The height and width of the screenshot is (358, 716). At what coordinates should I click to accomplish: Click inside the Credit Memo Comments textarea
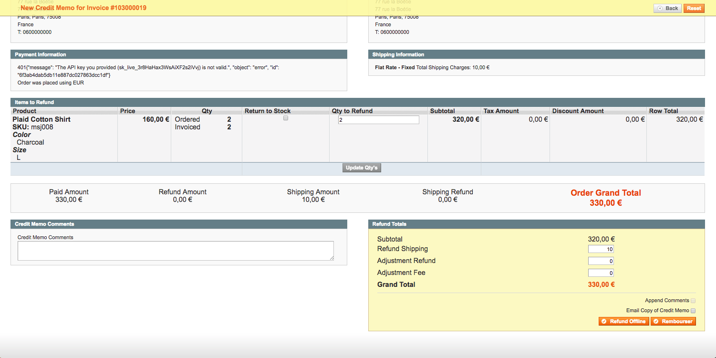point(176,250)
